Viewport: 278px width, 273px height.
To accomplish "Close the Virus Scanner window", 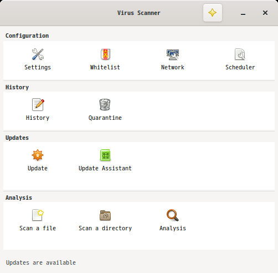I will coord(265,13).
